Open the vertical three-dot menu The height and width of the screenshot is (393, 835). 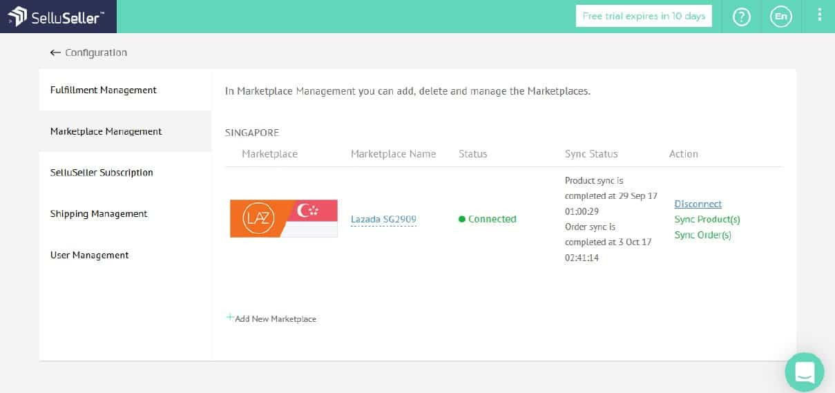coord(820,15)
